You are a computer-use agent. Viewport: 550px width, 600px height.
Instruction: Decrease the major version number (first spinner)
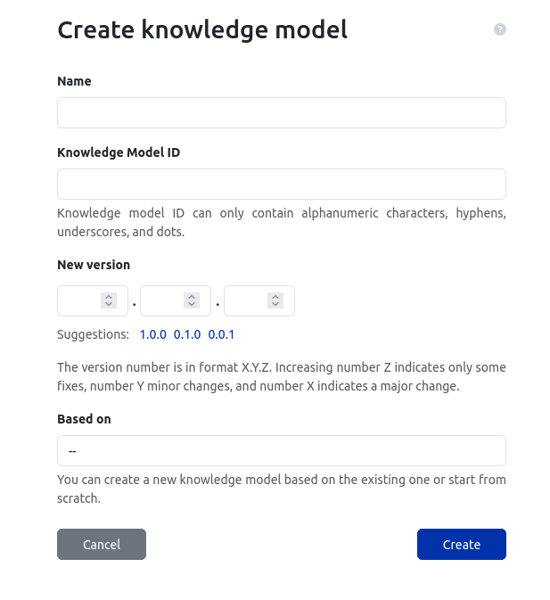click(109, 305)
